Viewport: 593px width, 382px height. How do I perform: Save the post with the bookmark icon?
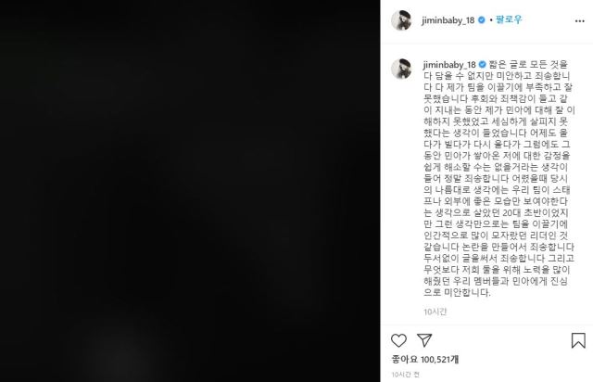pos(578,340)
